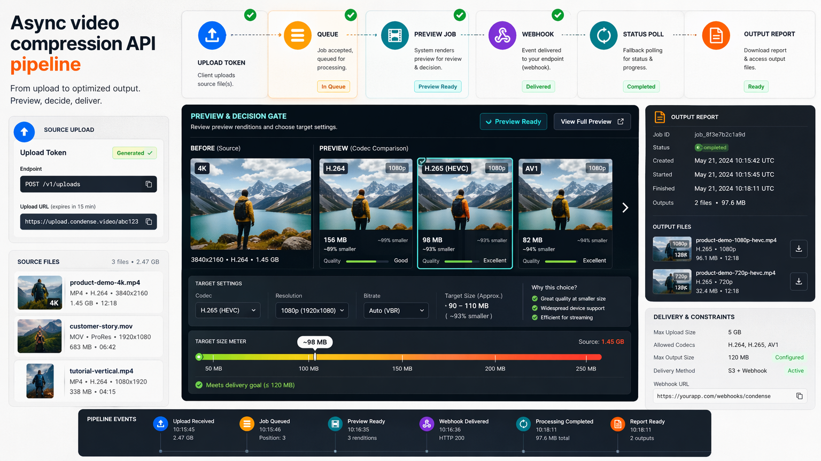Expand the Preview Ready dropdown button
This screenshot has height=461, width=821.
pyautogui.click(x=513, y=122)
